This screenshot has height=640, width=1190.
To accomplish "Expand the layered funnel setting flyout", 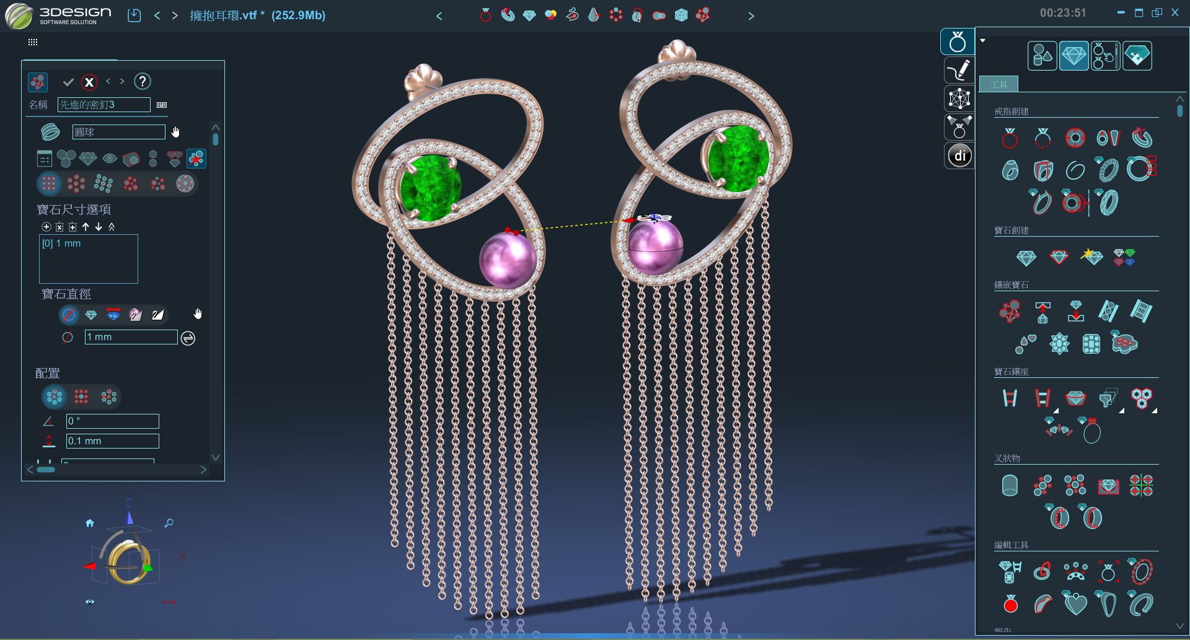I will click(x=1121, y=411).
